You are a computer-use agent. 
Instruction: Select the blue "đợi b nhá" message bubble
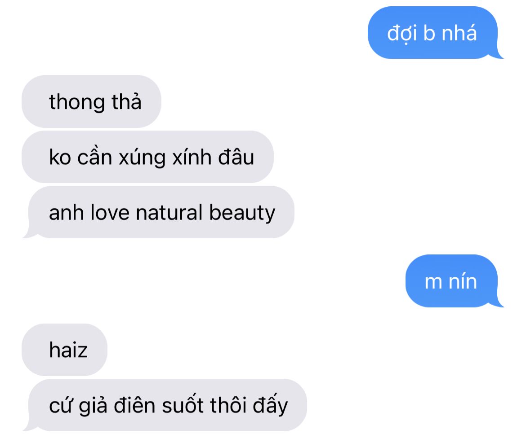pyautogui.click(x=433, y=32)
